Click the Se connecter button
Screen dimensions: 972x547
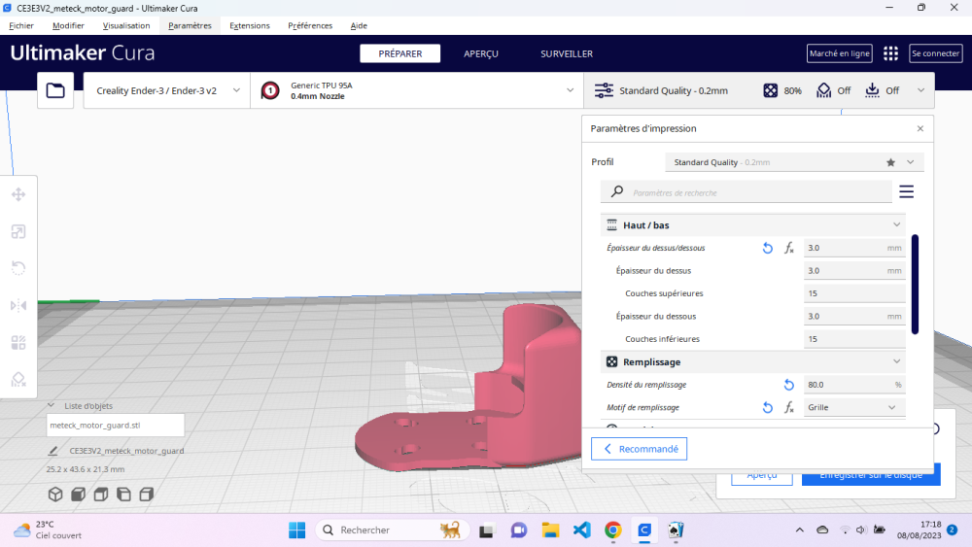(x=935, y=53)
